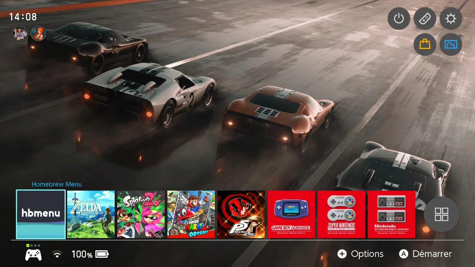Select the first user profile avatar
The height and width of the screenshot is (267, 475).
click(x=20, y=33)
